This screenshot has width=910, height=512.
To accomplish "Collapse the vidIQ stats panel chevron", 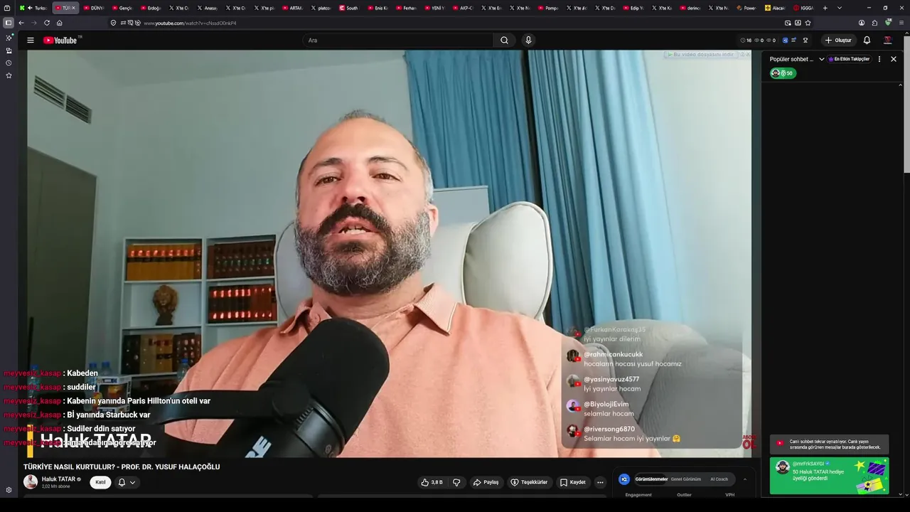I will tap(745, 479).
